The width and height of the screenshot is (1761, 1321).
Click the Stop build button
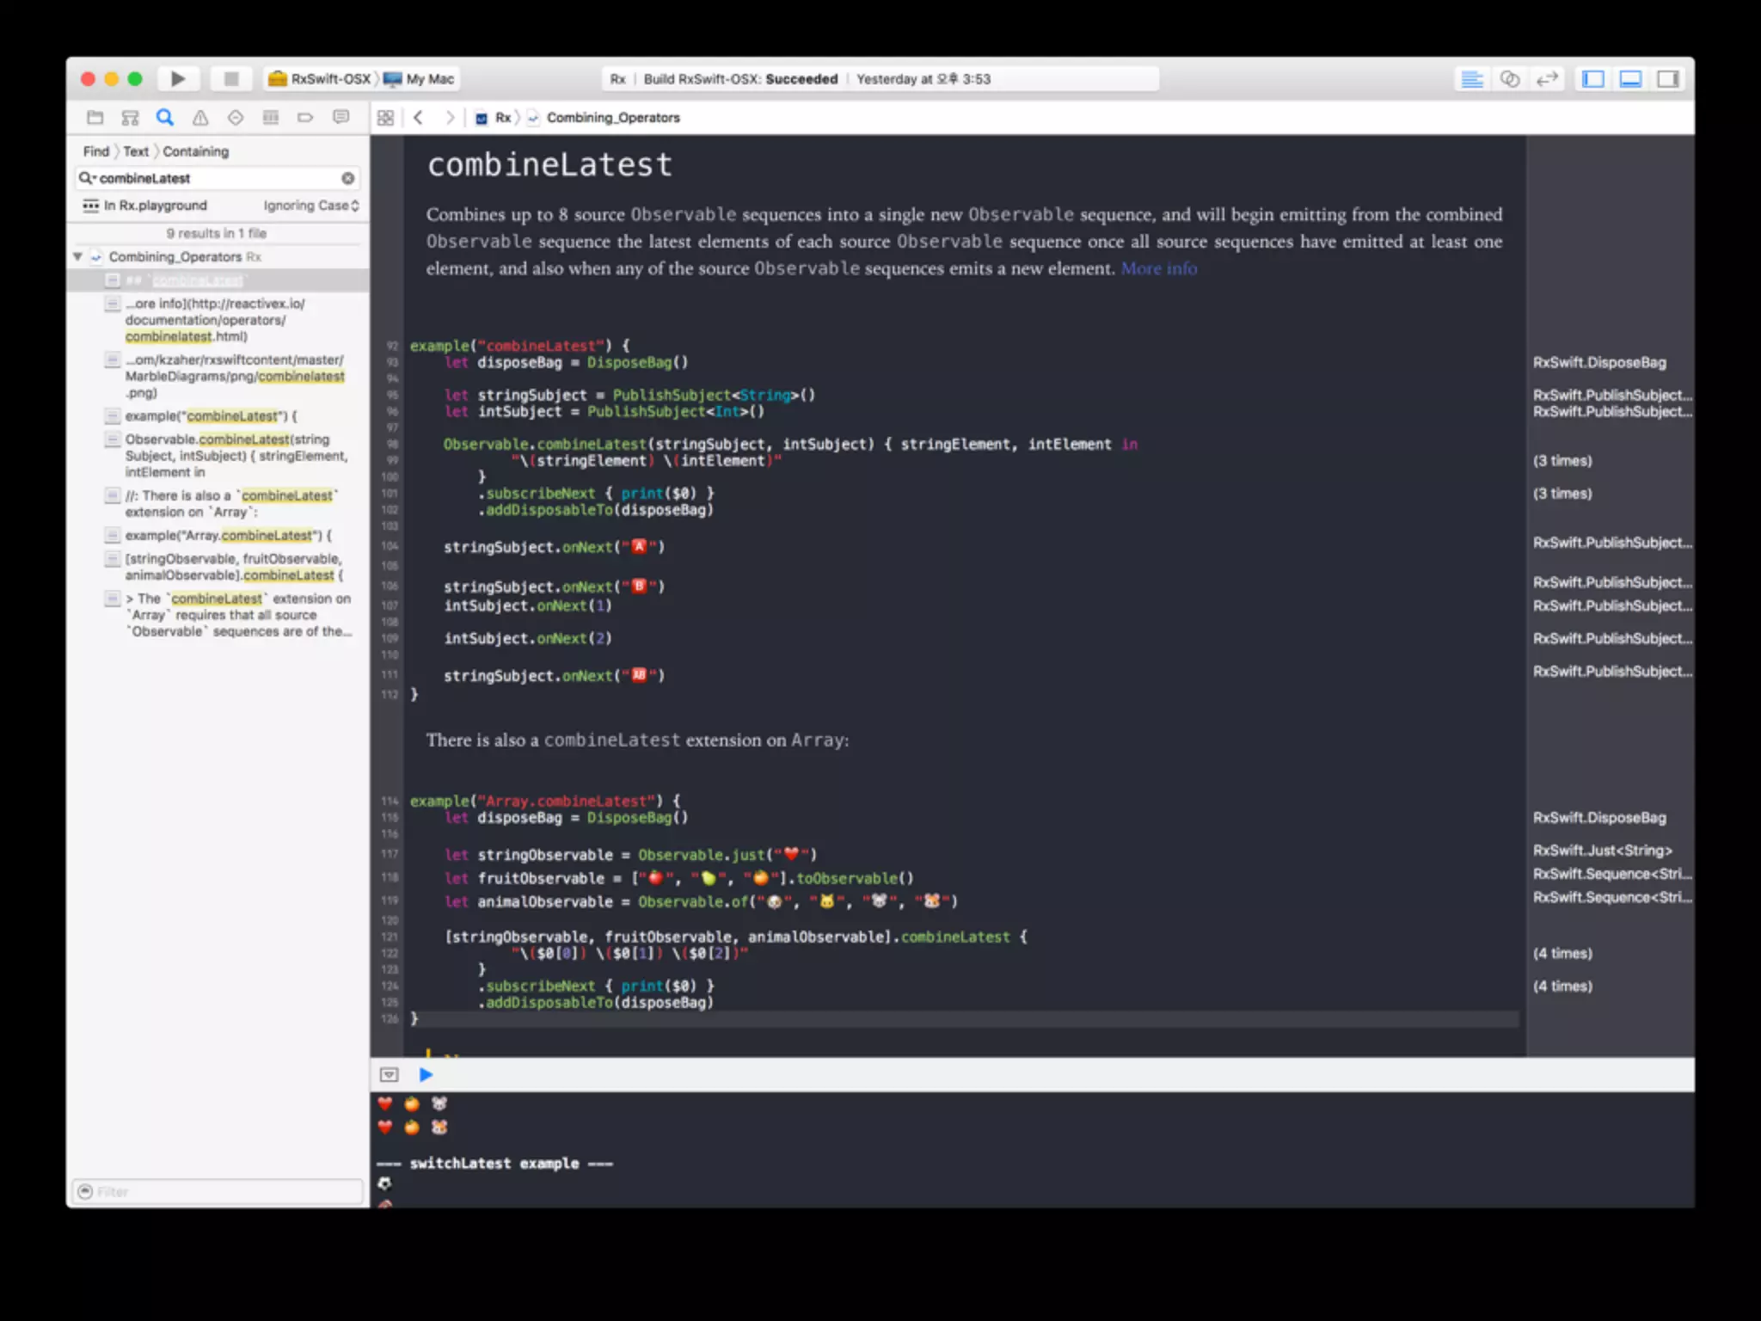230,79
